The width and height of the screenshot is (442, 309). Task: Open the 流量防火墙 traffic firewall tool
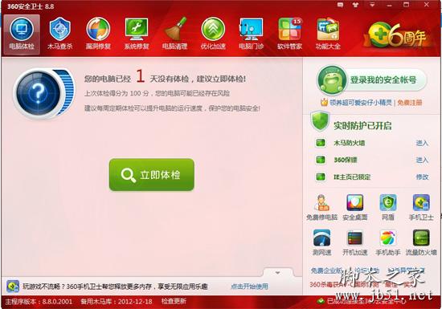[421, 242]
